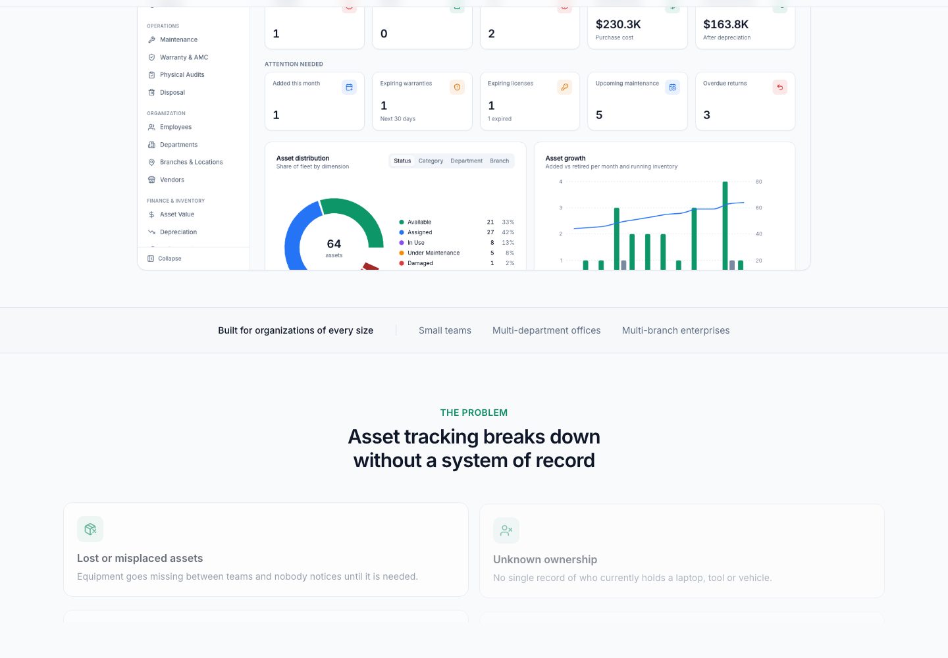Click the Small teams label
948x658 pixels.
(445, 330)
